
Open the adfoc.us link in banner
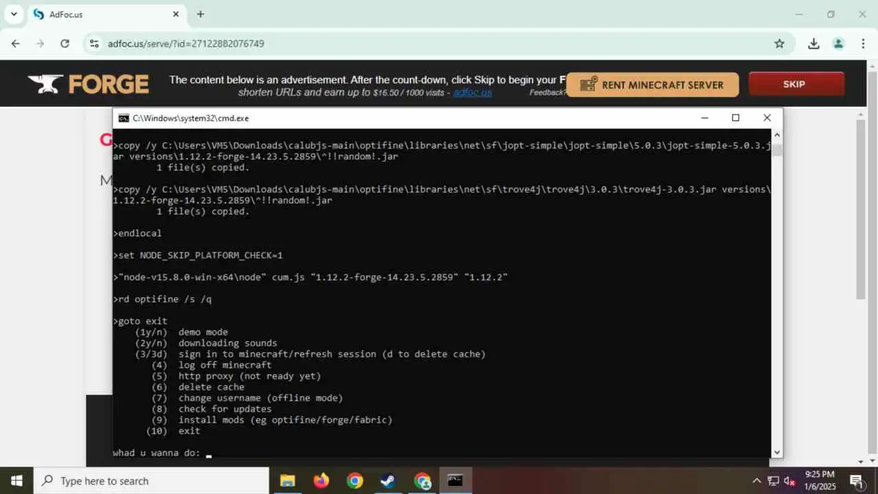(473, 93)
